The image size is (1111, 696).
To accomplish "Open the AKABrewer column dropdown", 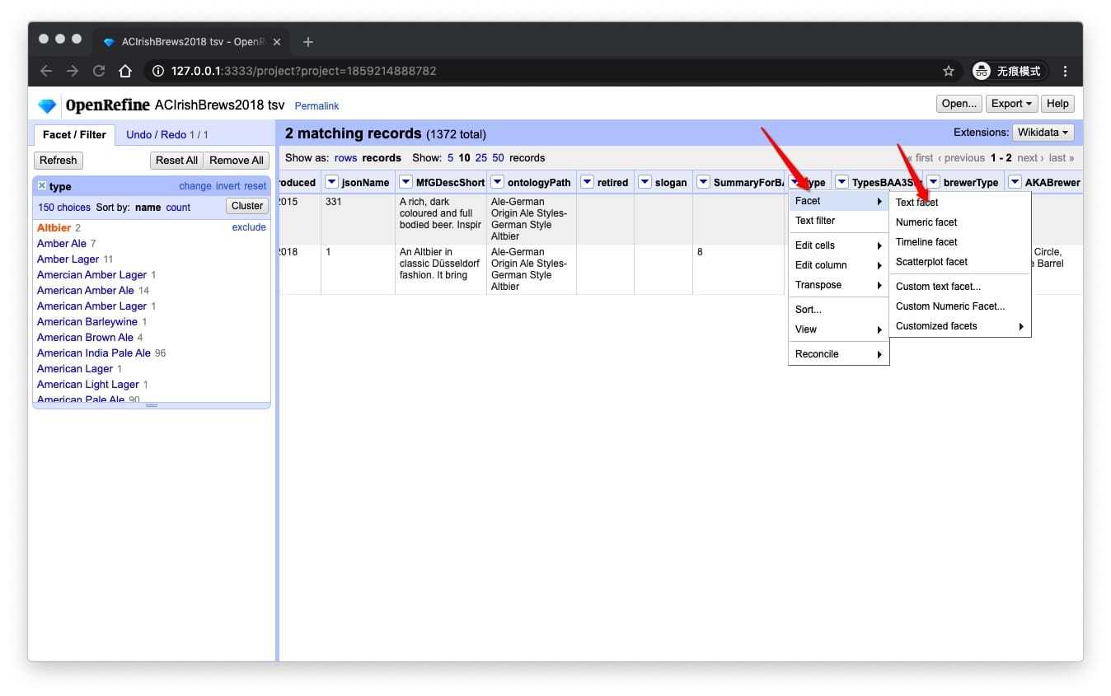I will point(1015,182).
